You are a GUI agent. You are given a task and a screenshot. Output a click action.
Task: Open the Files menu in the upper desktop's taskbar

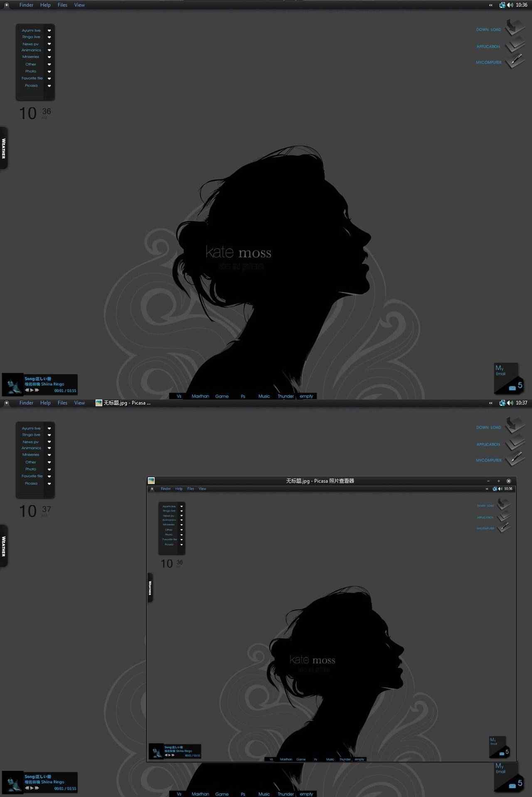(62, 5)
